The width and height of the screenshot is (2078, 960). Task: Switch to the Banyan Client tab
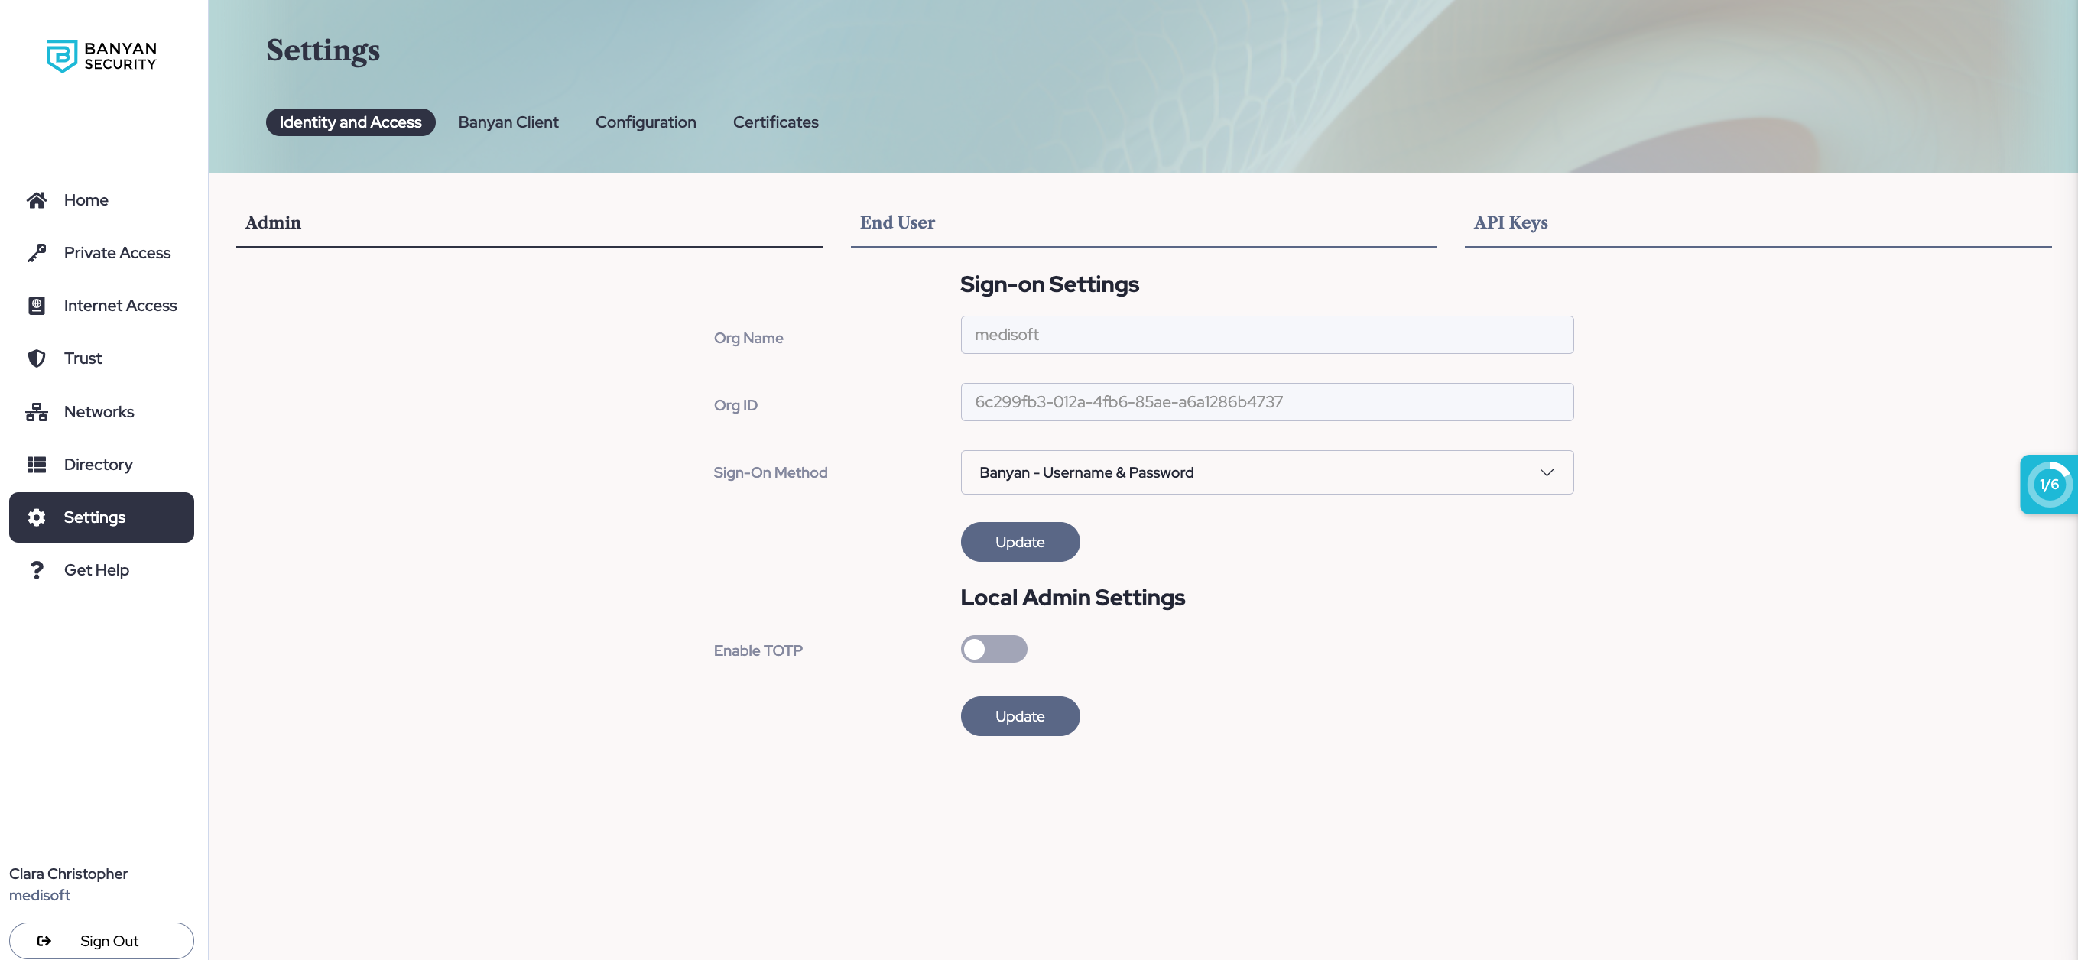[508, 122]
